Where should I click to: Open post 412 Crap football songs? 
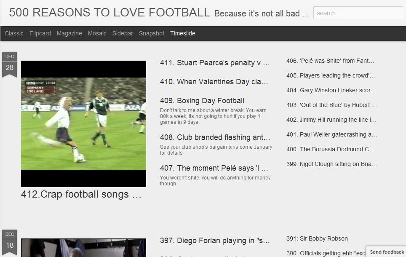[81, 194]
